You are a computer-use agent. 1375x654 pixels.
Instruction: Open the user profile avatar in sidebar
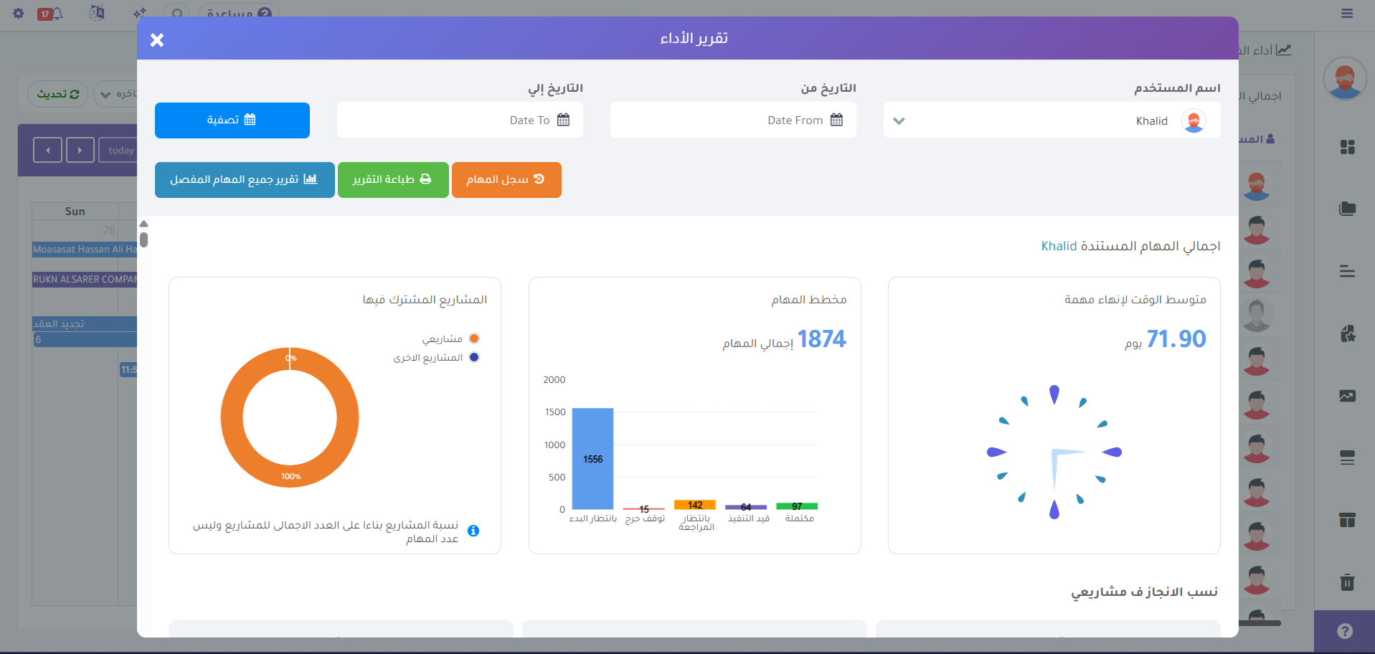tap(1345, 78)
